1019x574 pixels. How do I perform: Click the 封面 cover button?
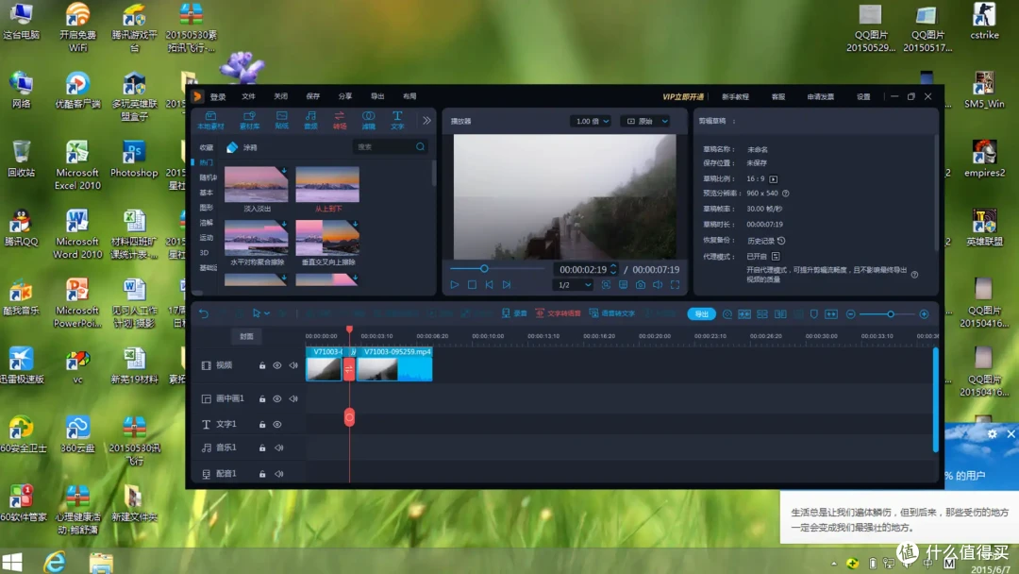(x=246, y=336)
